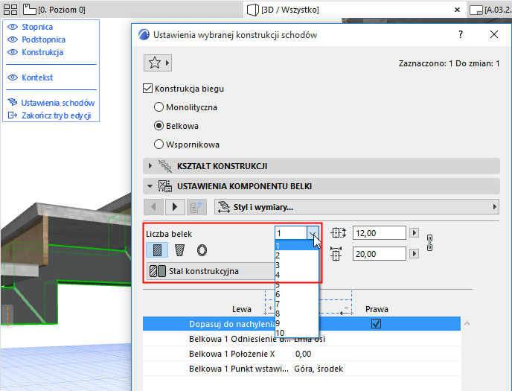
Task: Click the stair settings icon beside Ustawienia schodów
Action: pos(13,102)
